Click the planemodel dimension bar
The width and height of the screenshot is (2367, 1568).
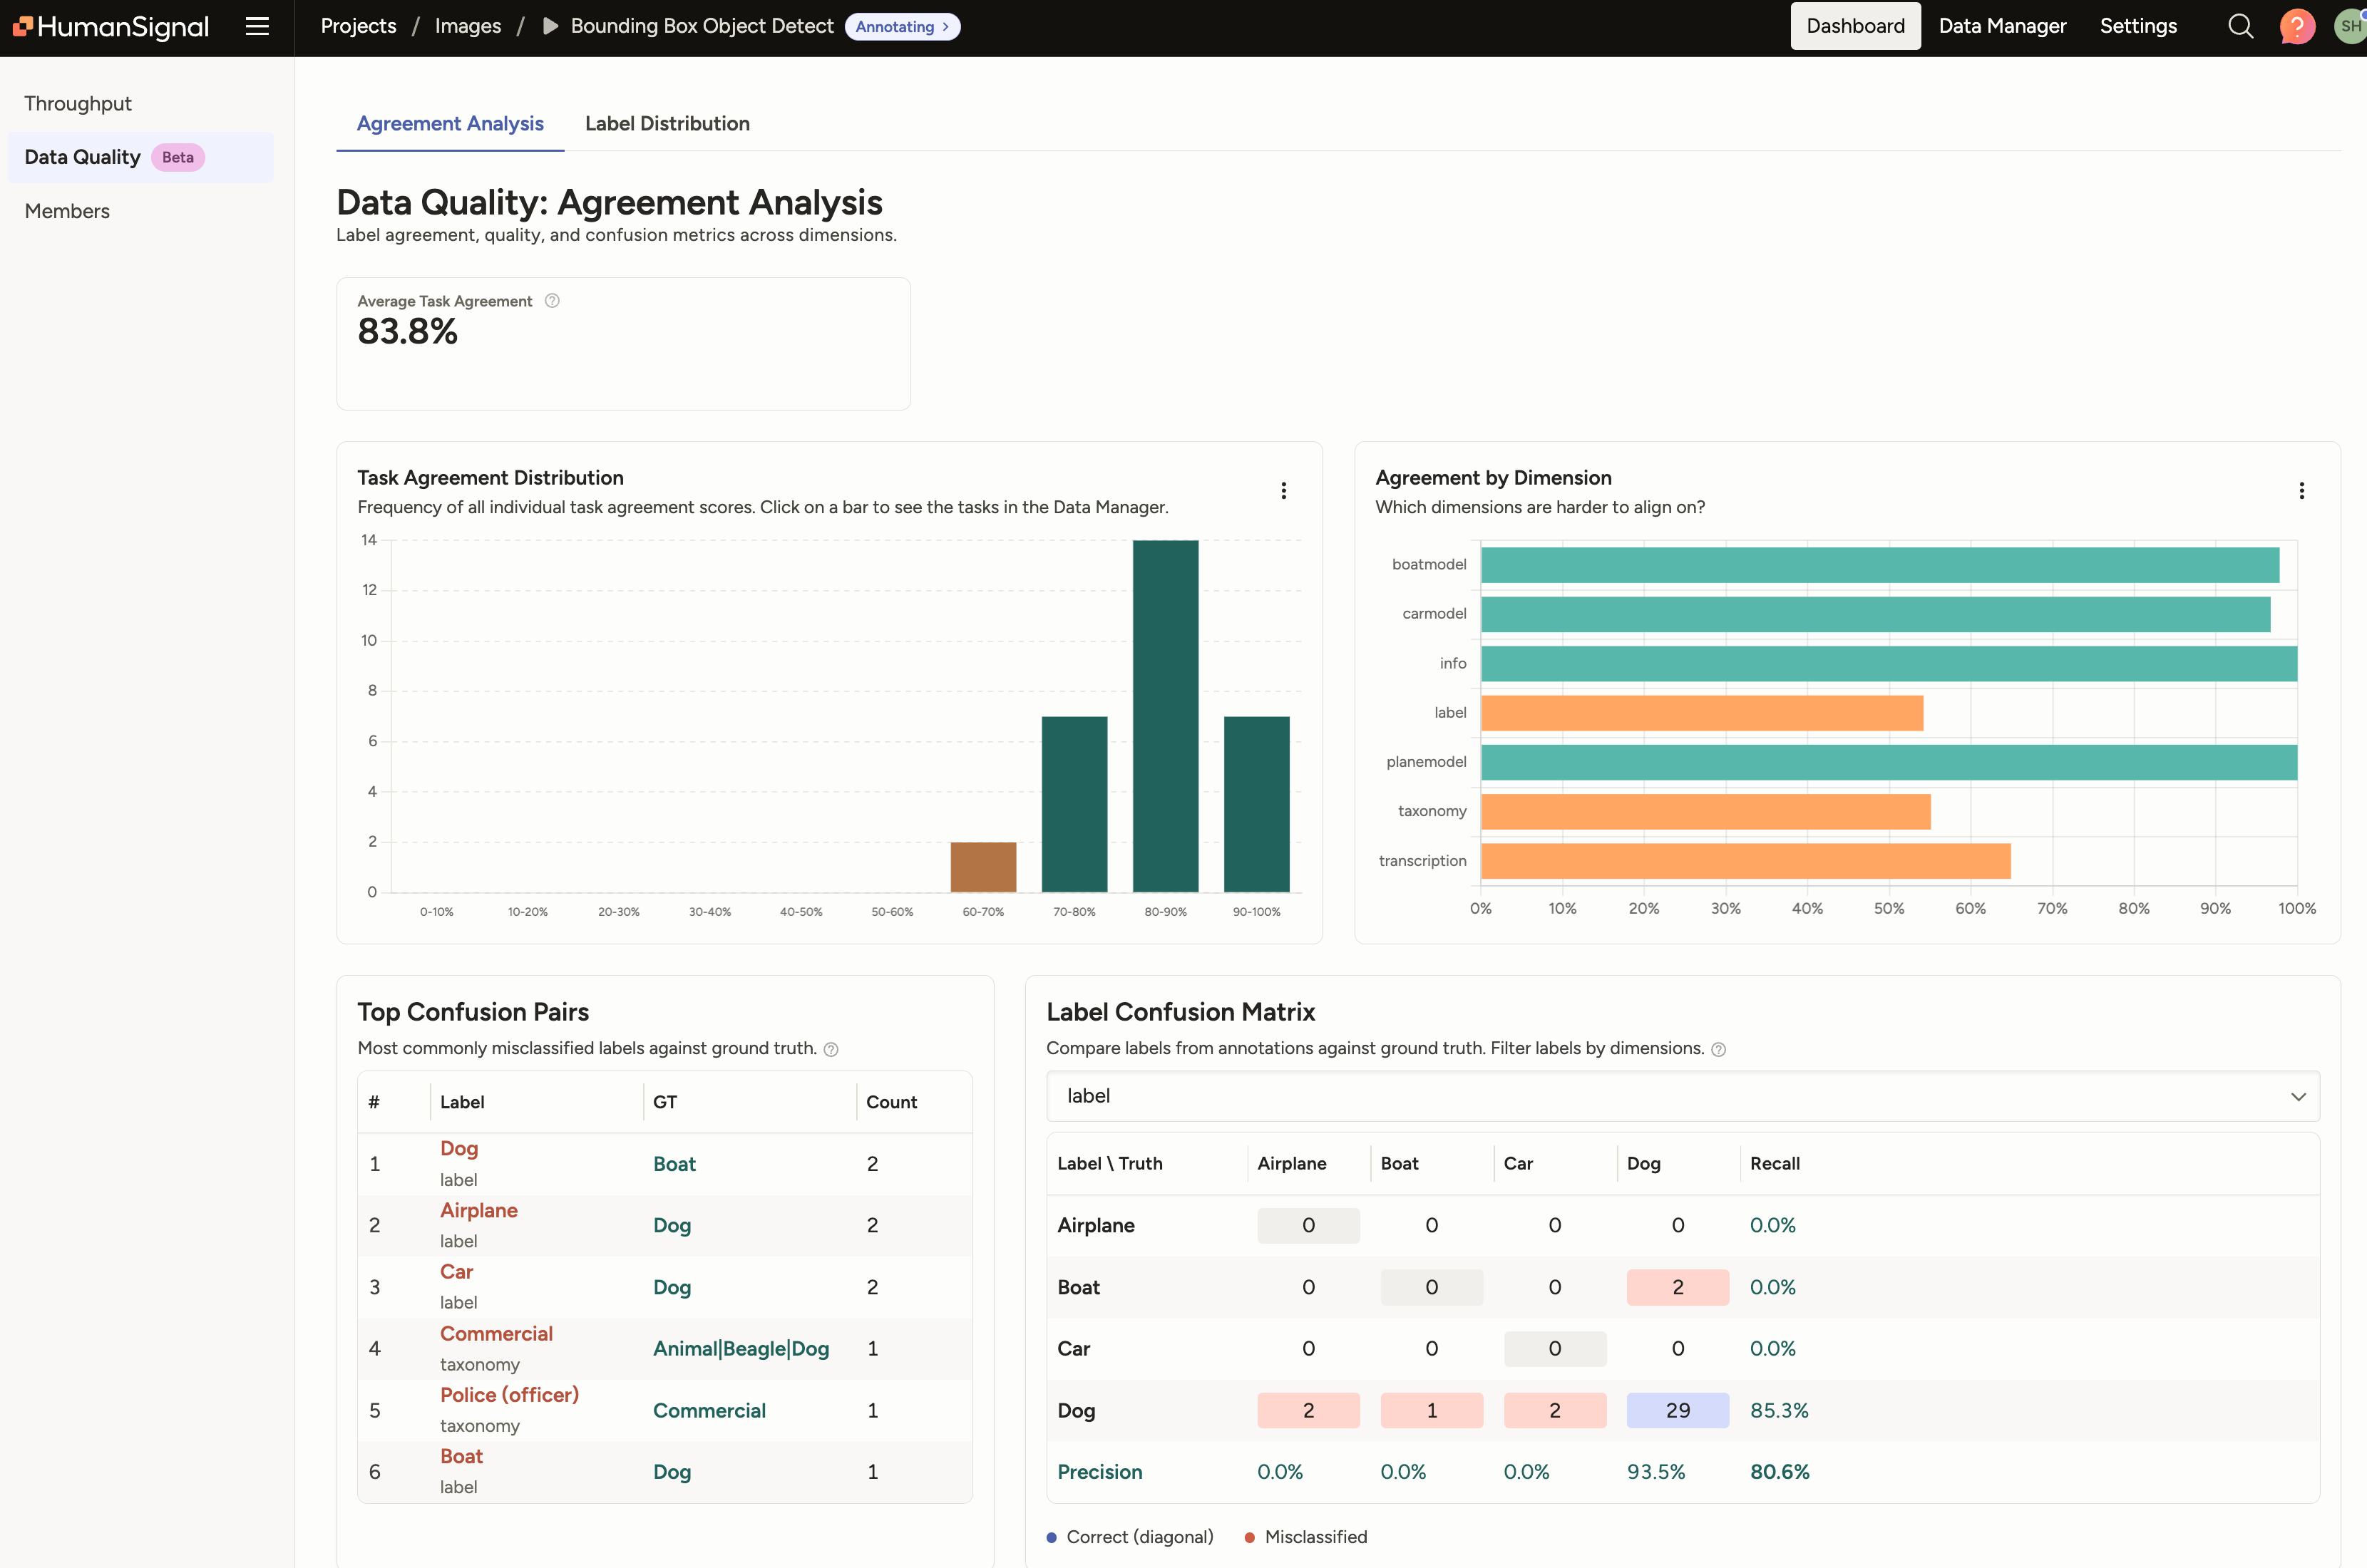(1889, 762)
